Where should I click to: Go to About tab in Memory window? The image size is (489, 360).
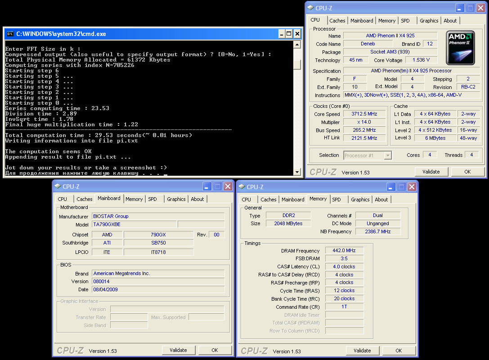coord(381,200)
